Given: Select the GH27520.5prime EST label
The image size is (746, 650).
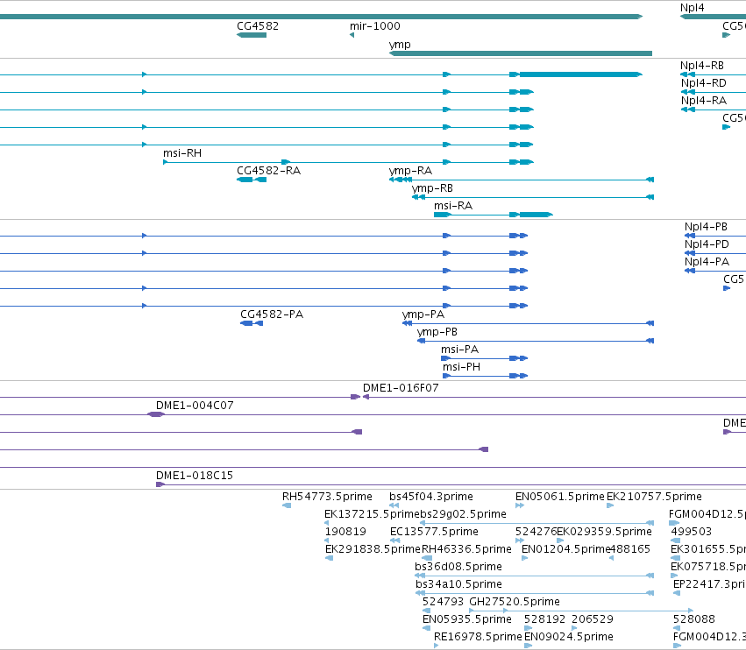Looking at the screenshot, I should point(515,603).
